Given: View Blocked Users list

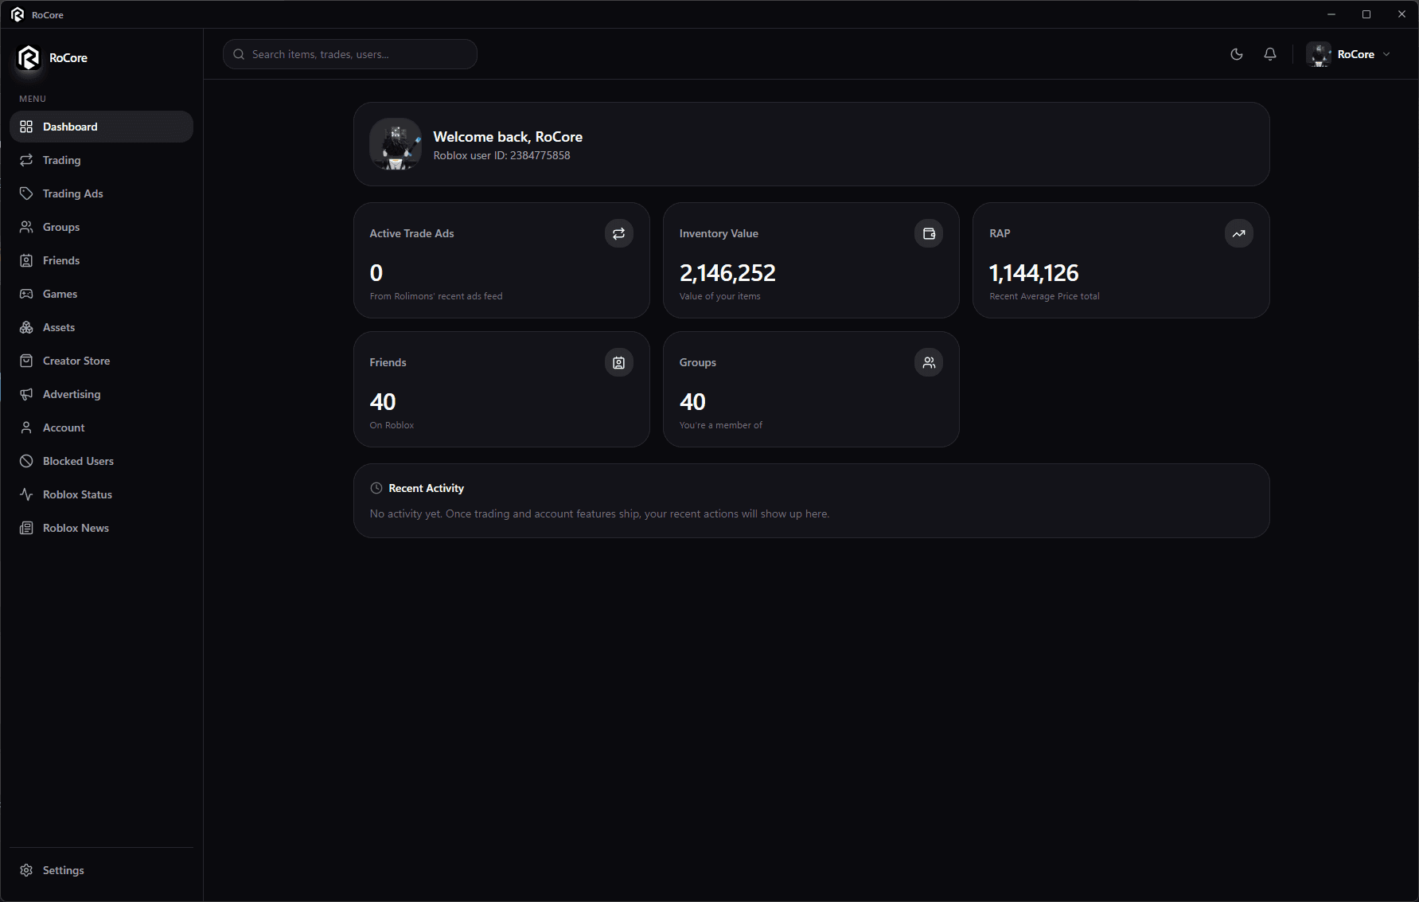Looking at the screenshot, I should (x=101, y=461).
